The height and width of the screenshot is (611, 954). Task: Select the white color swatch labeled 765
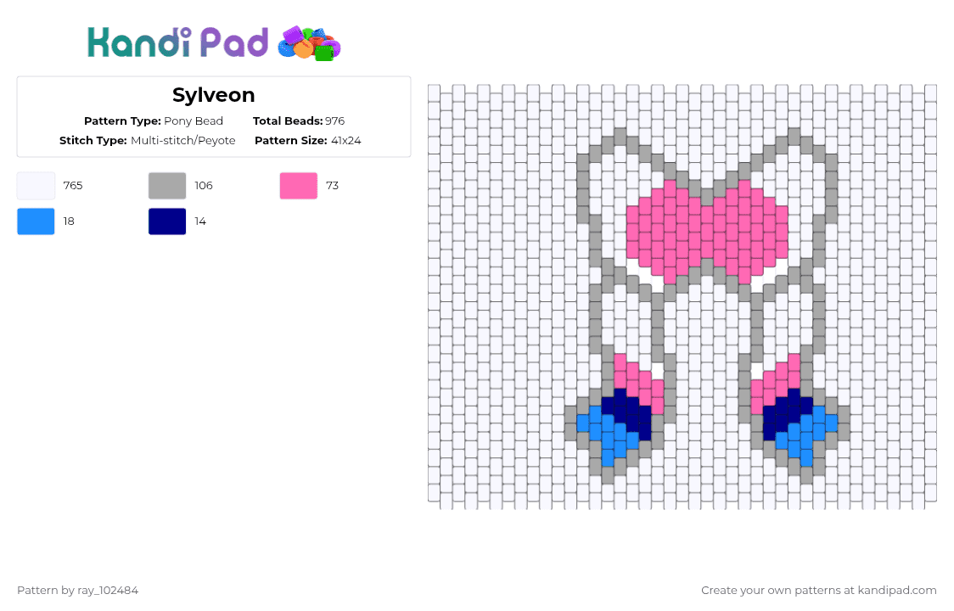[x=36, y=186]
